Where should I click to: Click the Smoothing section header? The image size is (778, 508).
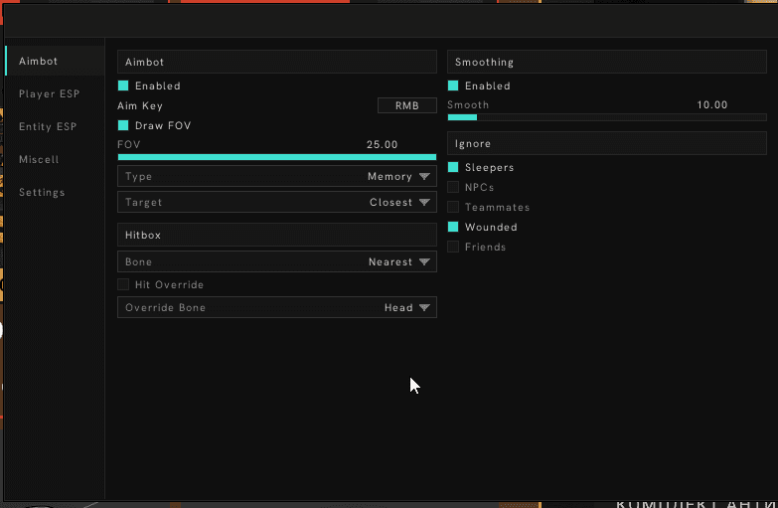click(x=607, y=62)
